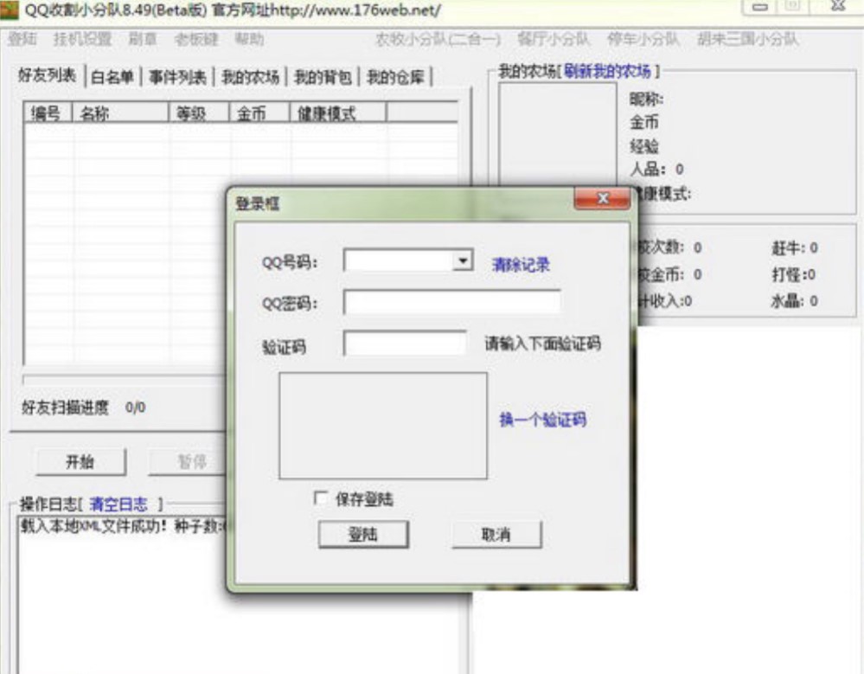Open the 我的背包 tab
The width and height of the screenshot is (864, 674).
[326, 75]
